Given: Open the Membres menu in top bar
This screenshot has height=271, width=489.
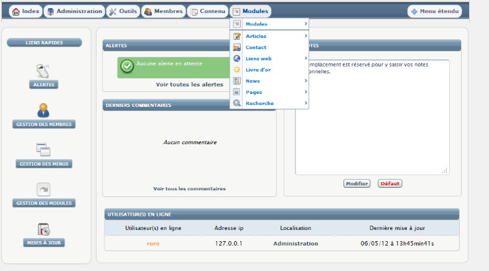Looking at the screenshot, I should (x=163, y=11).
